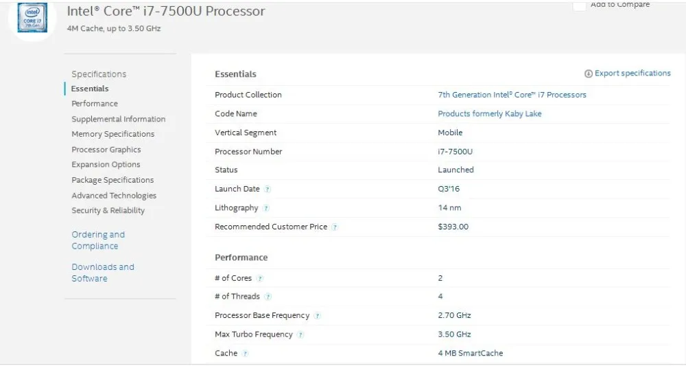Select Essentials in the sidebar
This screenshot has width=686, height=366.
90,89
